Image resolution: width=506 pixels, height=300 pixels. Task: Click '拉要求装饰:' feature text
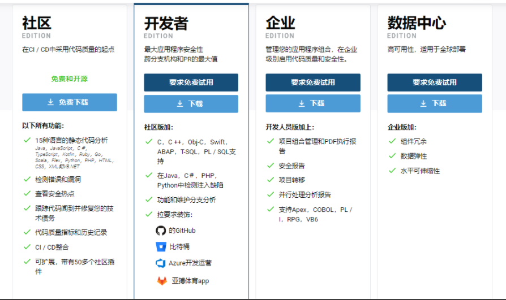175,215
